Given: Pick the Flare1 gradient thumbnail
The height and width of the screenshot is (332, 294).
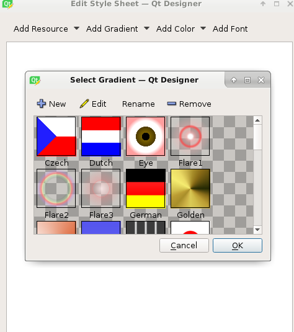Looking at the screenshot, I should point(190,137).
